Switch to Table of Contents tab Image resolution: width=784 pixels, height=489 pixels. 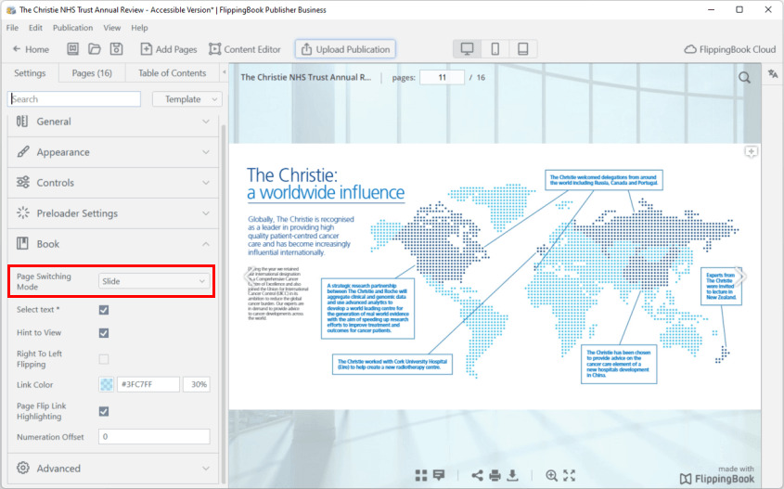tap(172, 73)
